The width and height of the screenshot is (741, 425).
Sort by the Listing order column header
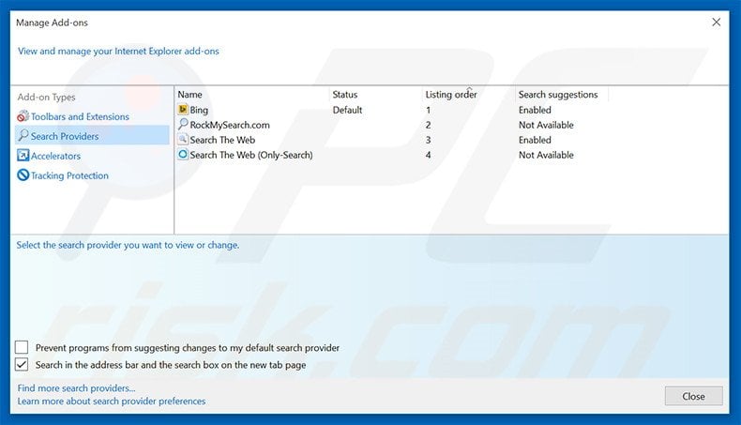(451, 95)
